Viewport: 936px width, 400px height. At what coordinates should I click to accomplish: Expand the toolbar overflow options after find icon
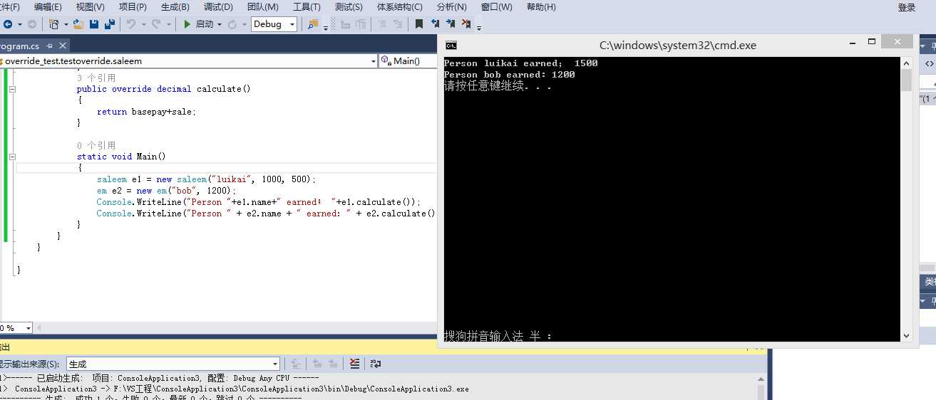click(326, 27)
